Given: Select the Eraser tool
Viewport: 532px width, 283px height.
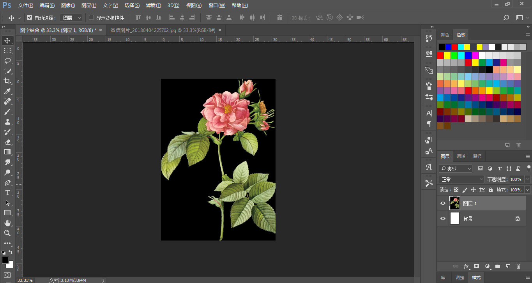Looking at the screenshot, I should click(7, 142).
